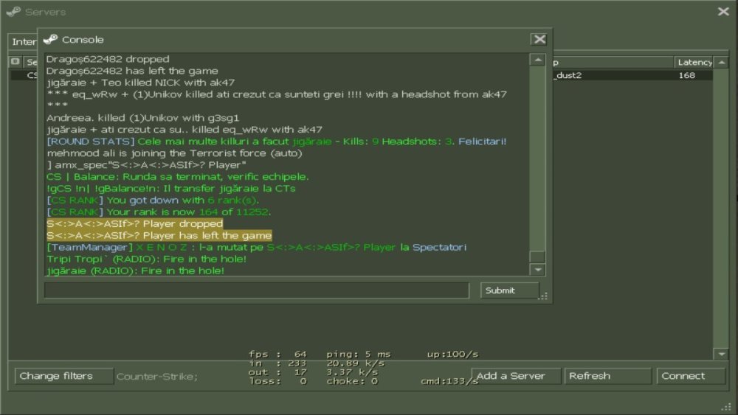This screenshot has width=738, height=415.
Task: Click highlighted 'Player dropped' line
Action: pos(134,223)
